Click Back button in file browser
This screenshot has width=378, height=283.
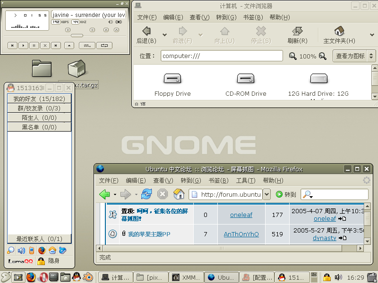coord(146,35)
